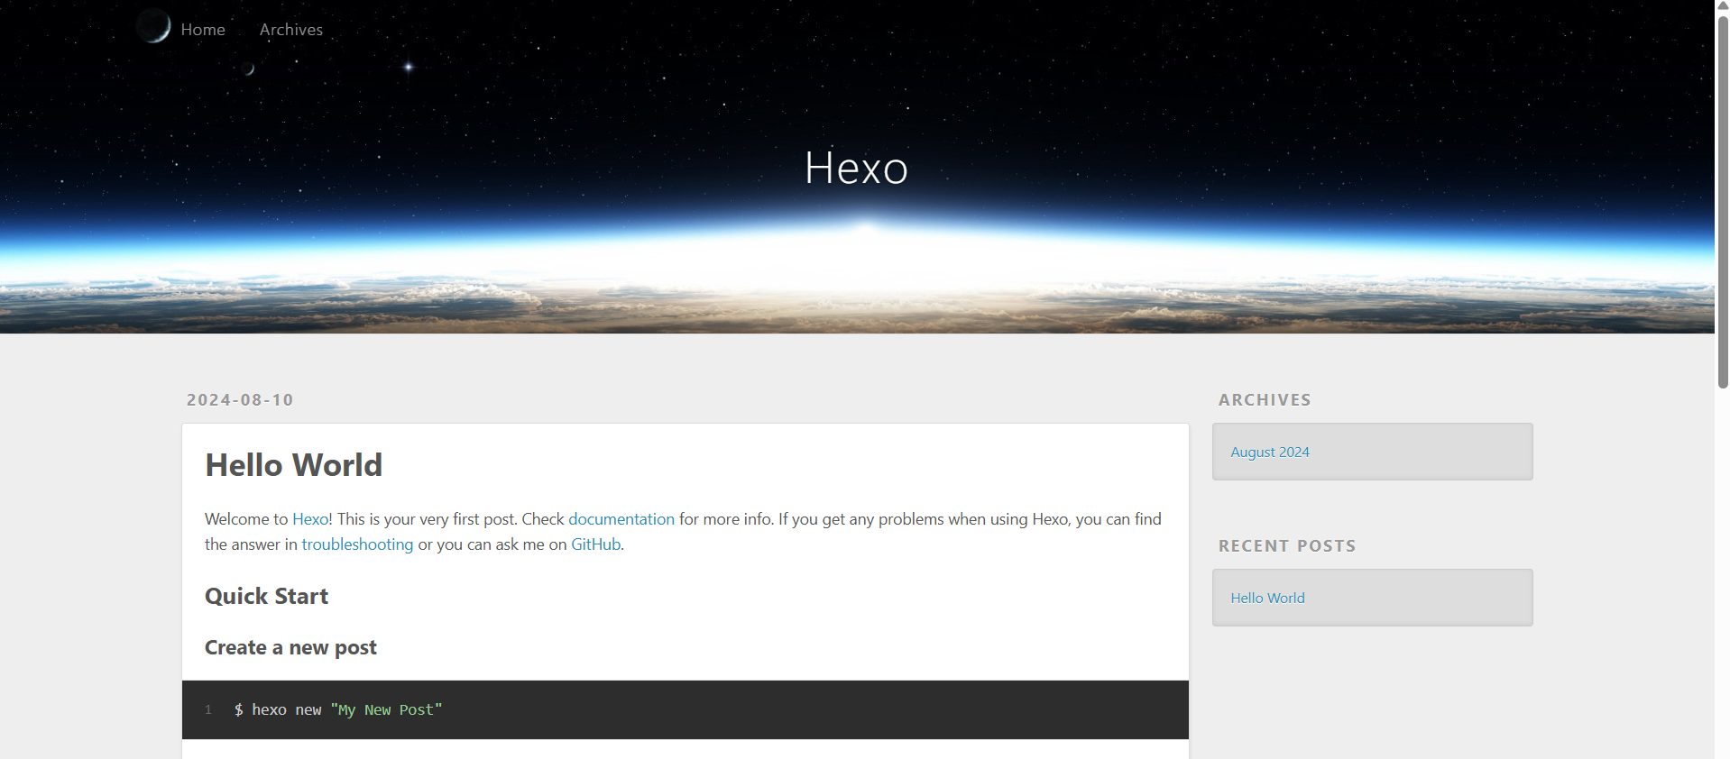
Task: Click the scrollbar up arrow
Action: coord(1722,5)
